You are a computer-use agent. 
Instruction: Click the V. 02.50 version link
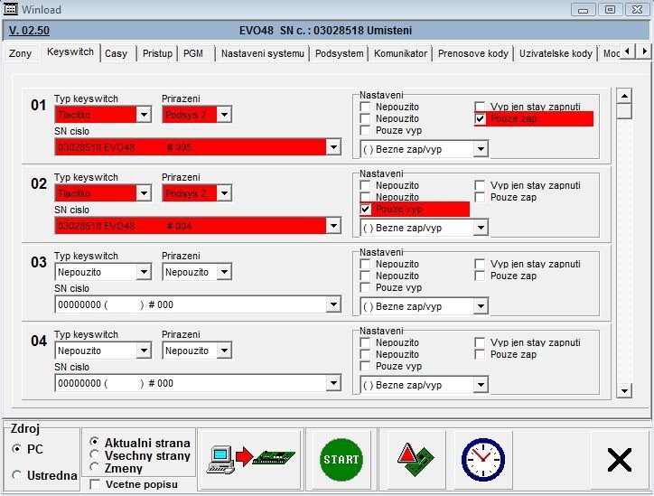pyautogui.click(x=28, y=30)
